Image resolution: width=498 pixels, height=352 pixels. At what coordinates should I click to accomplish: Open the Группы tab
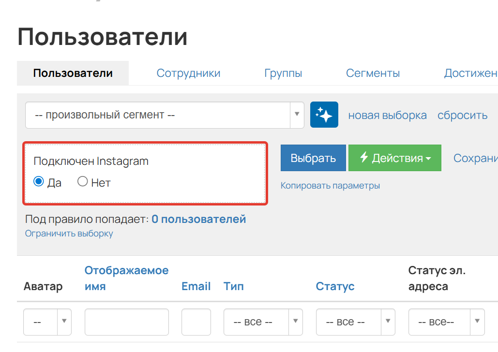coord(283,73)
